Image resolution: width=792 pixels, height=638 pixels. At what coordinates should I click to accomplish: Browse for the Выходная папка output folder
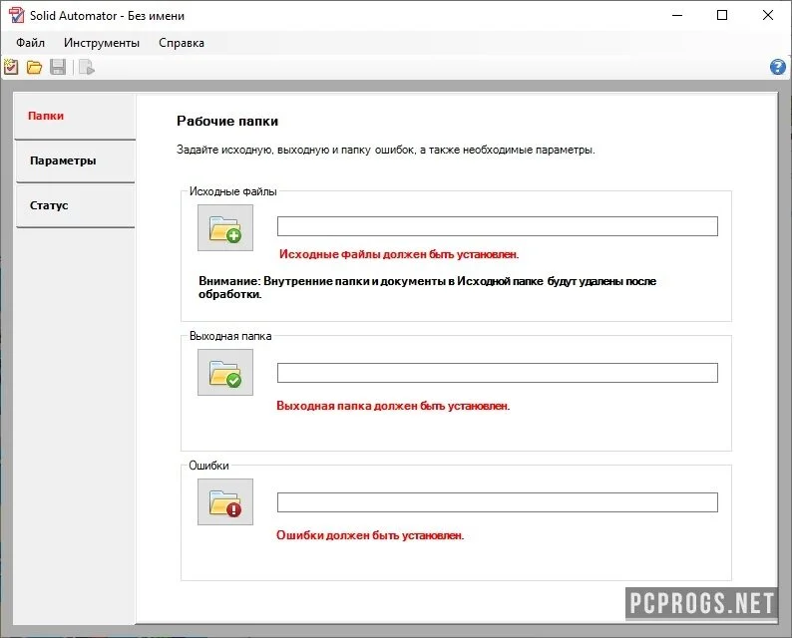(x=225, y=373)
